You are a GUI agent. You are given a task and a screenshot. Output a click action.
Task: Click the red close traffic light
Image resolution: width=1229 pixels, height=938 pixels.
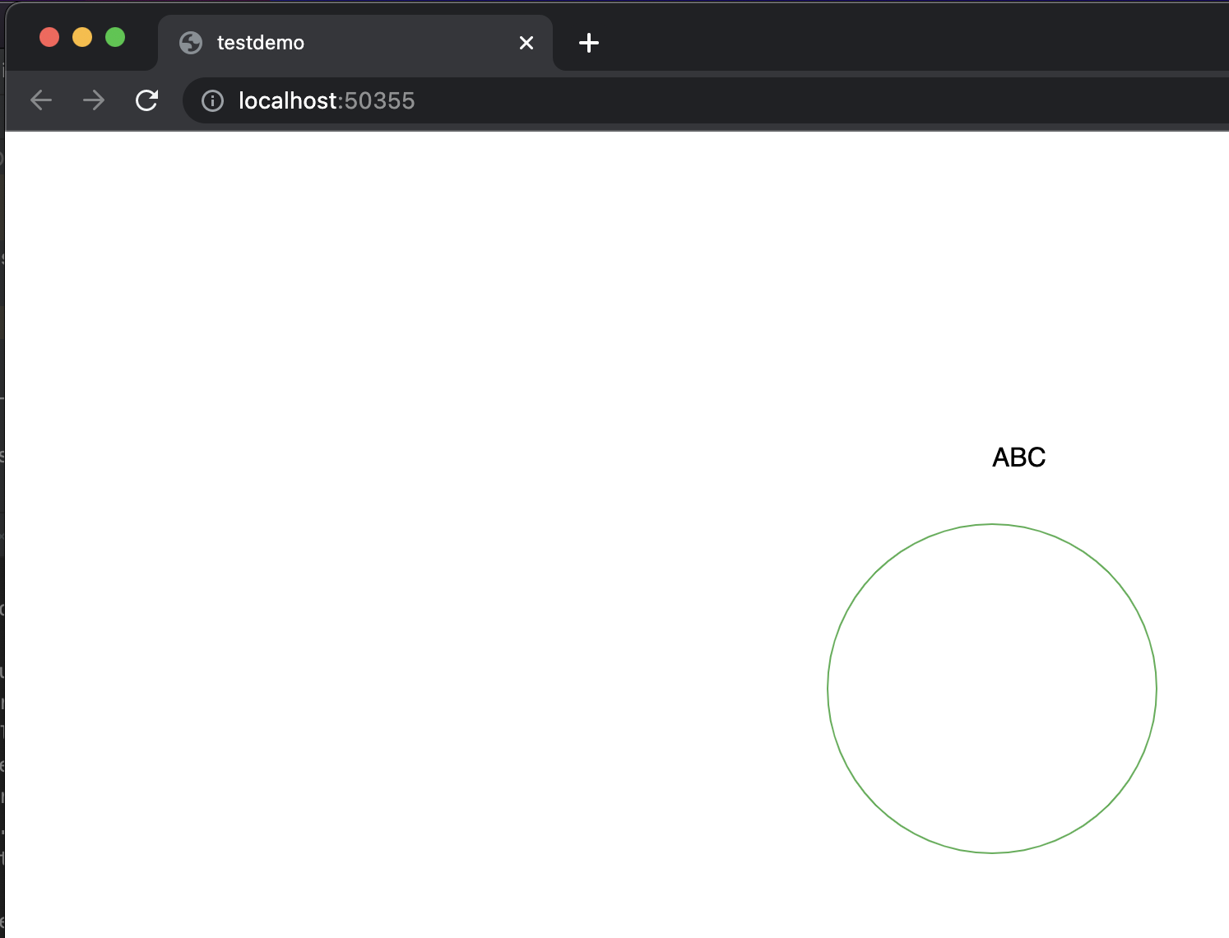tap(49, 36)
